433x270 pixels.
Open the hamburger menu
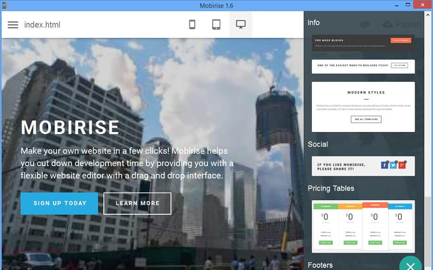point(12,25)
